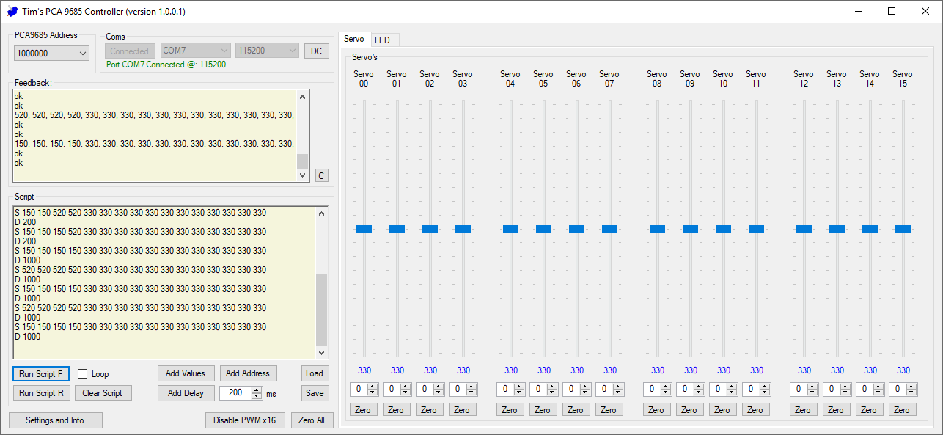Click the 'C' clear feedback button
This screenshot has width=943, height=435.
pyautogui.click(x=321, y=175)
